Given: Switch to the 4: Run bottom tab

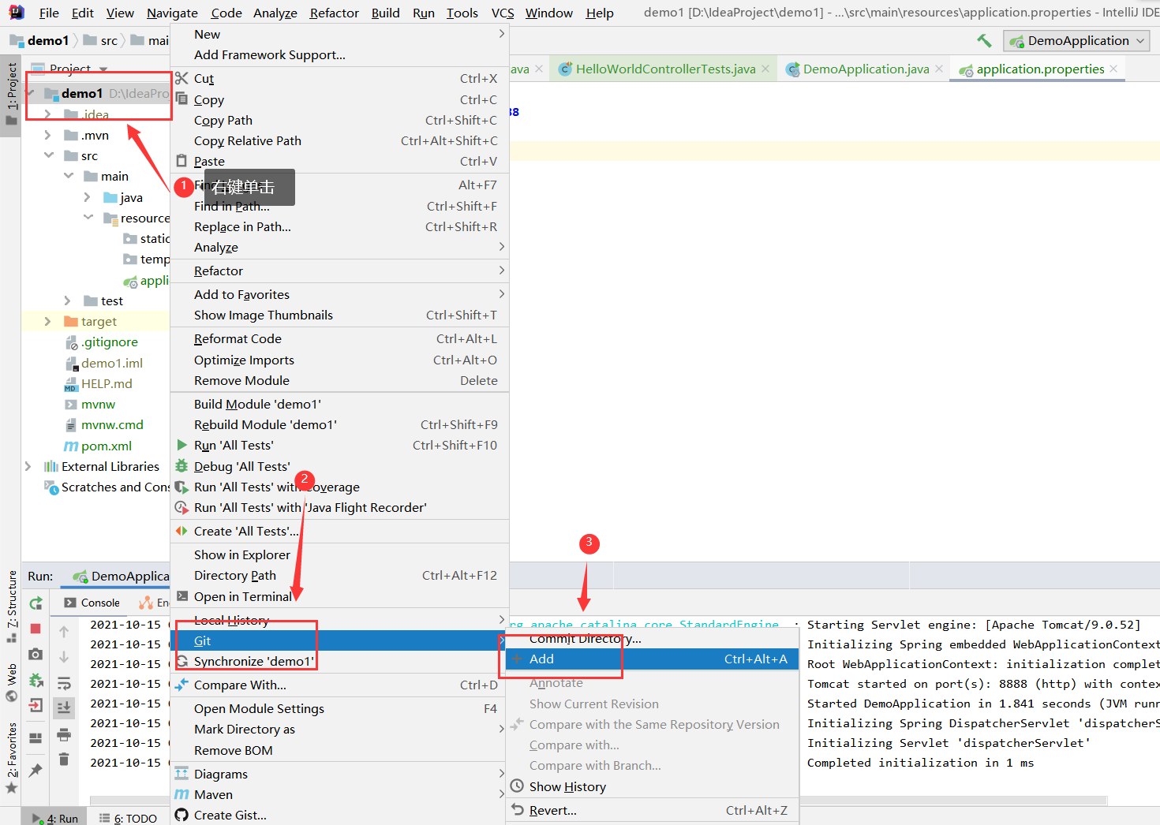Looking at the screenshot, I should coord(54,818).
